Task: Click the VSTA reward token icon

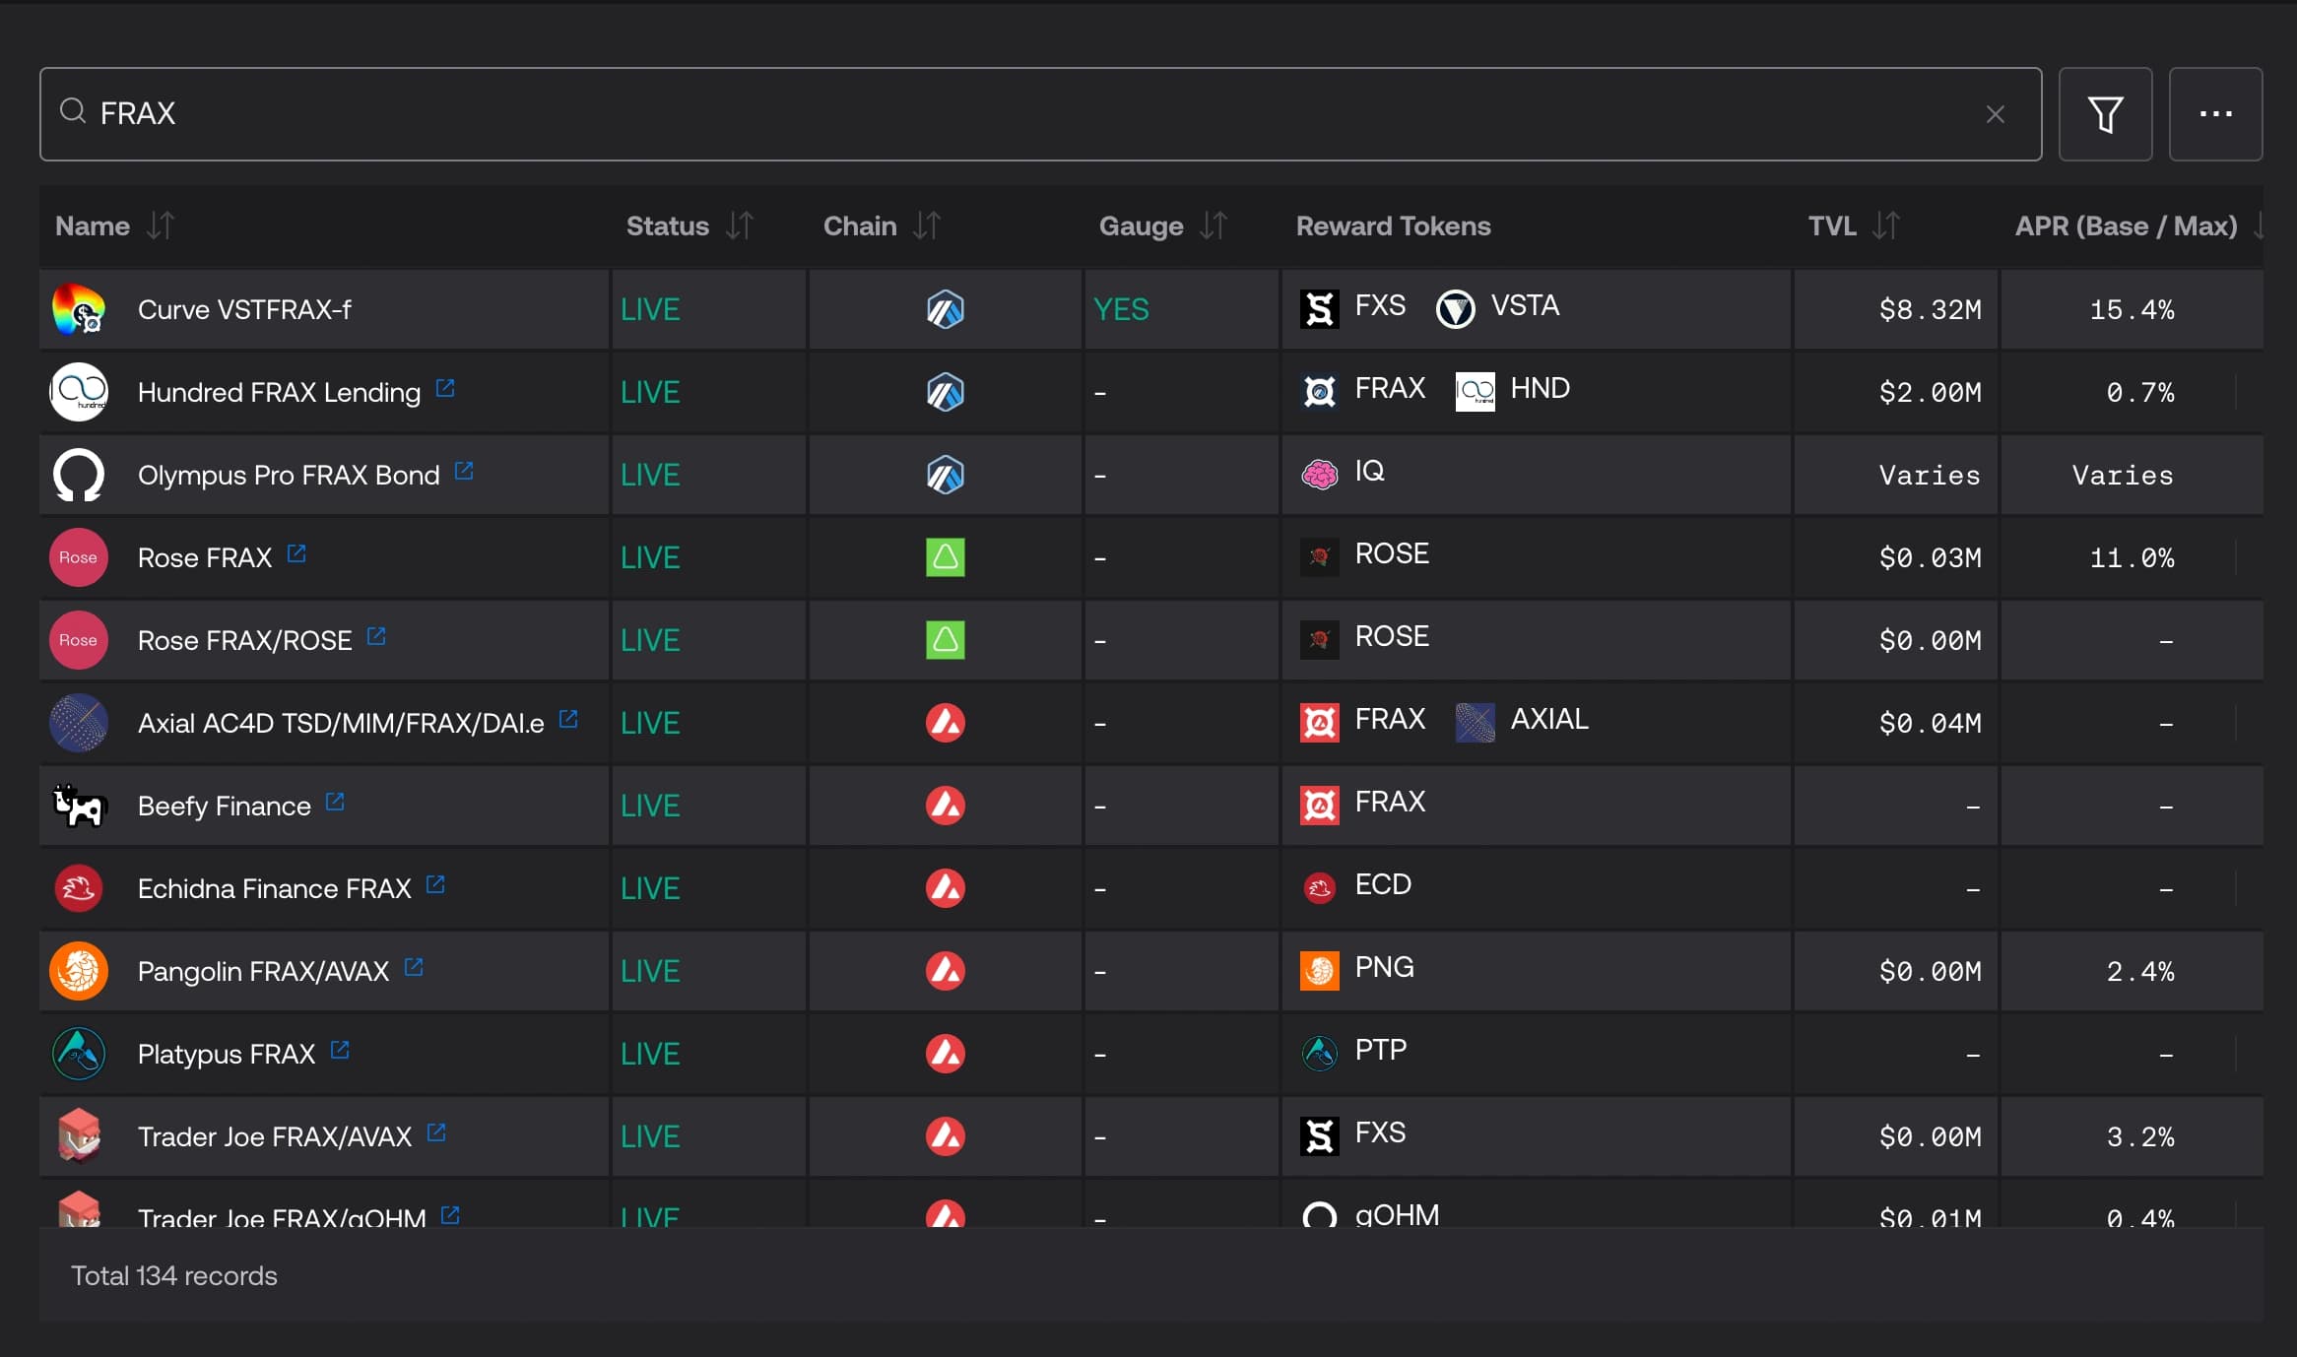Action: (1456, 309)
